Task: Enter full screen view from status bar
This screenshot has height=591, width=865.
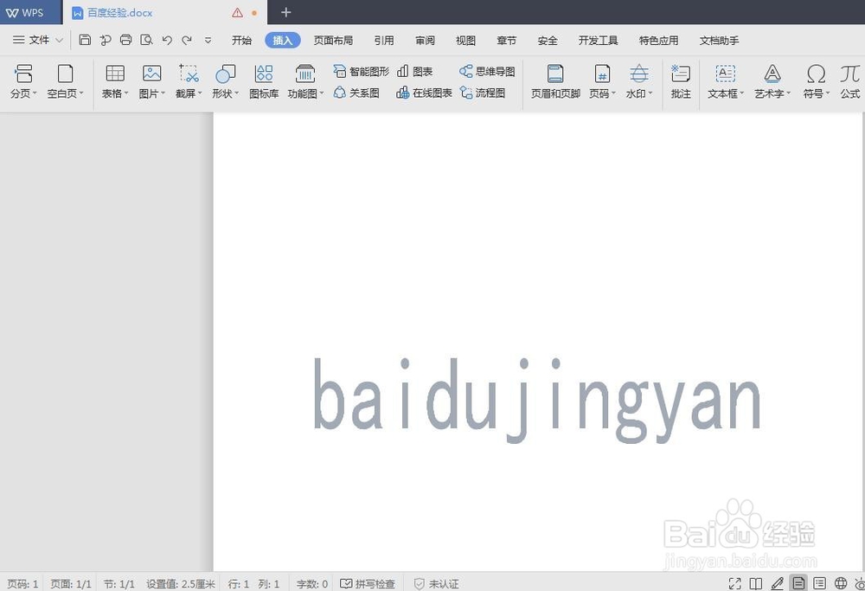Action: (734, 583)
